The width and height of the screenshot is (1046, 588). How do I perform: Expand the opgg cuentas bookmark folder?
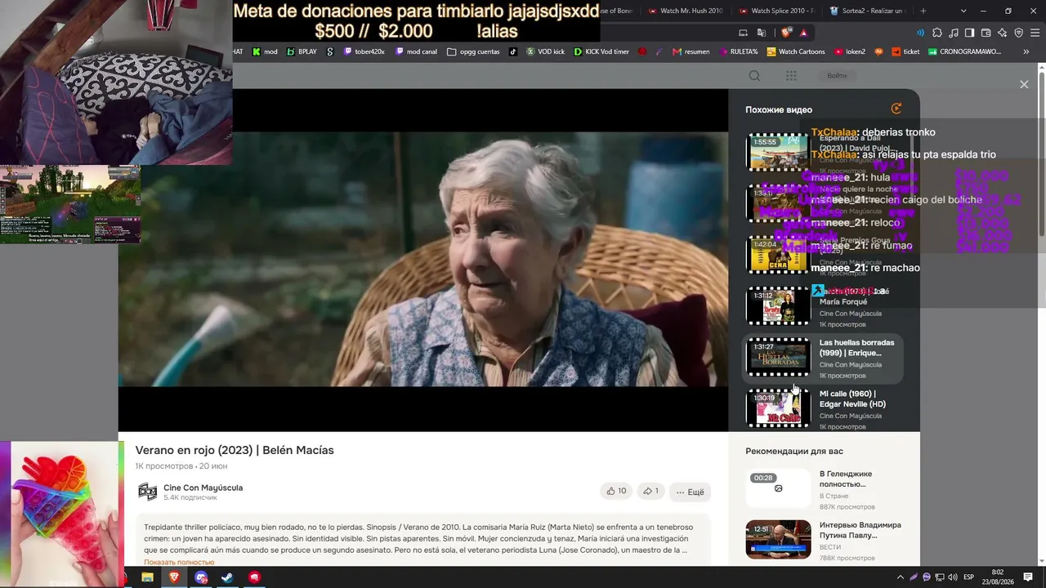[473, 51]
